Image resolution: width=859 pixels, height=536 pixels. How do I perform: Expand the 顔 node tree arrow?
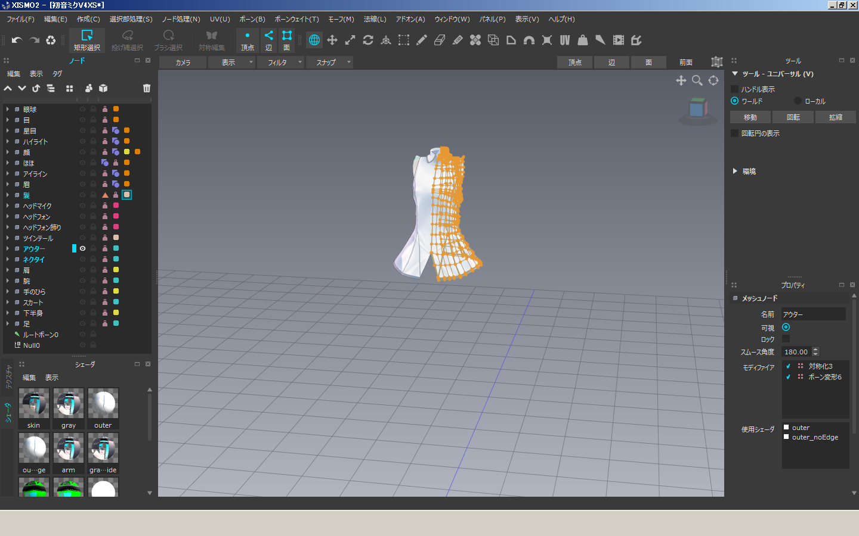point(8,152)
